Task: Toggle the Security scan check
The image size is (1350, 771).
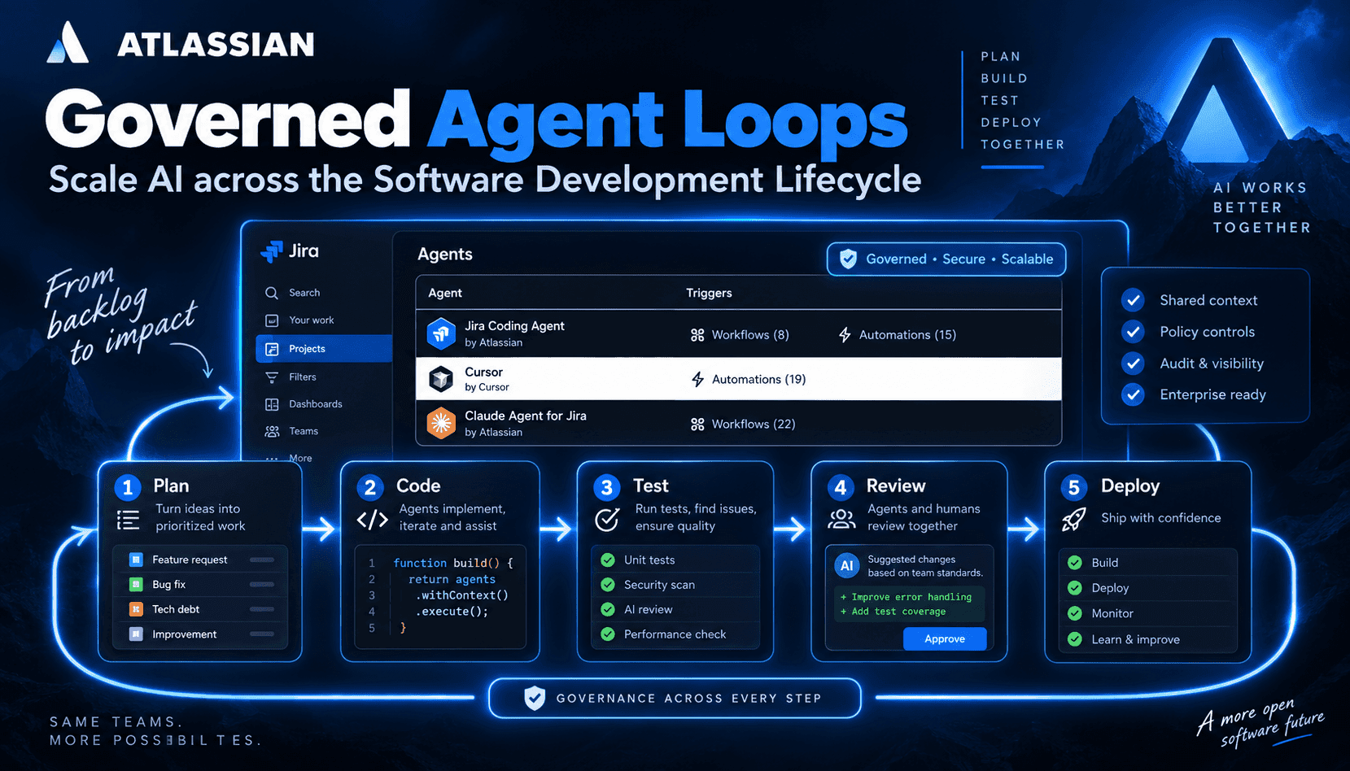Action: 607,585
